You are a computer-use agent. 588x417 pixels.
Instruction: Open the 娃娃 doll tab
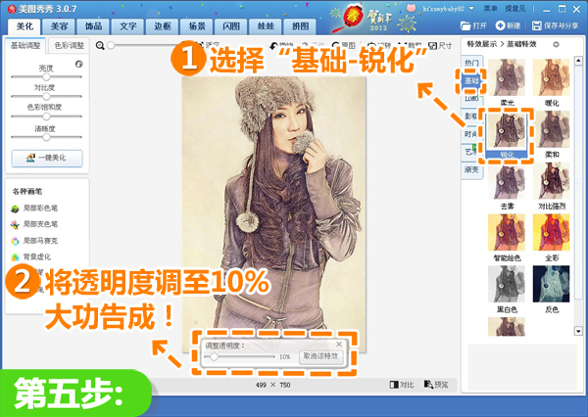click(266, 26)
